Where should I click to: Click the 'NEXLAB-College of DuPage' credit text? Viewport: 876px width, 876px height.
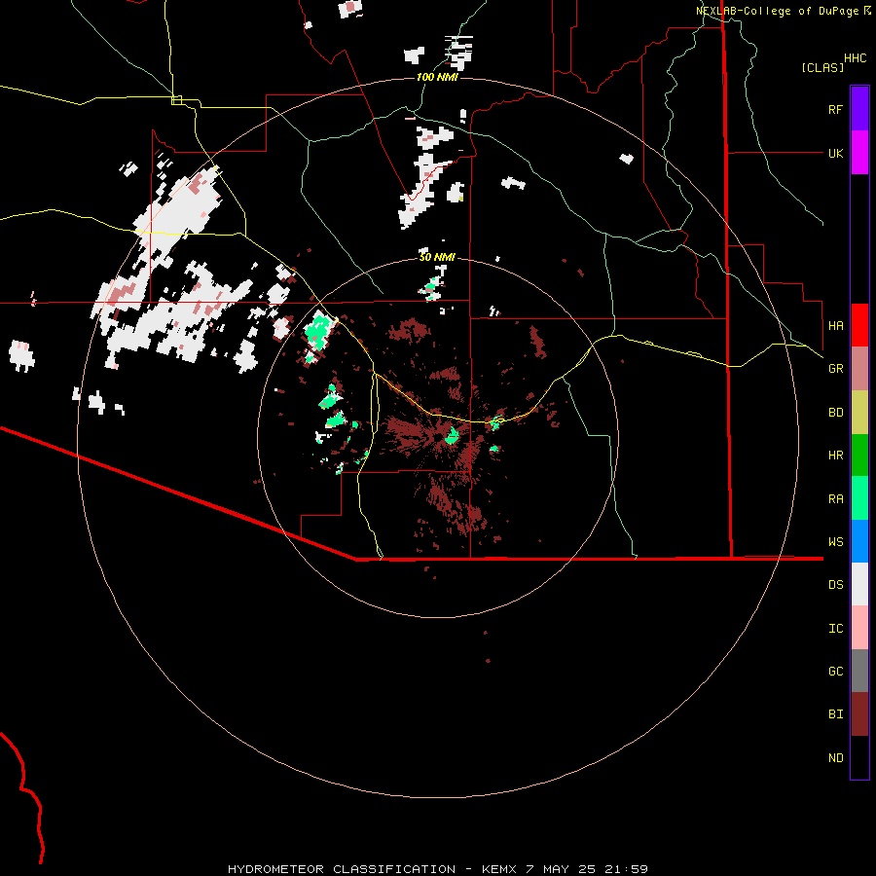click(777, 11)
